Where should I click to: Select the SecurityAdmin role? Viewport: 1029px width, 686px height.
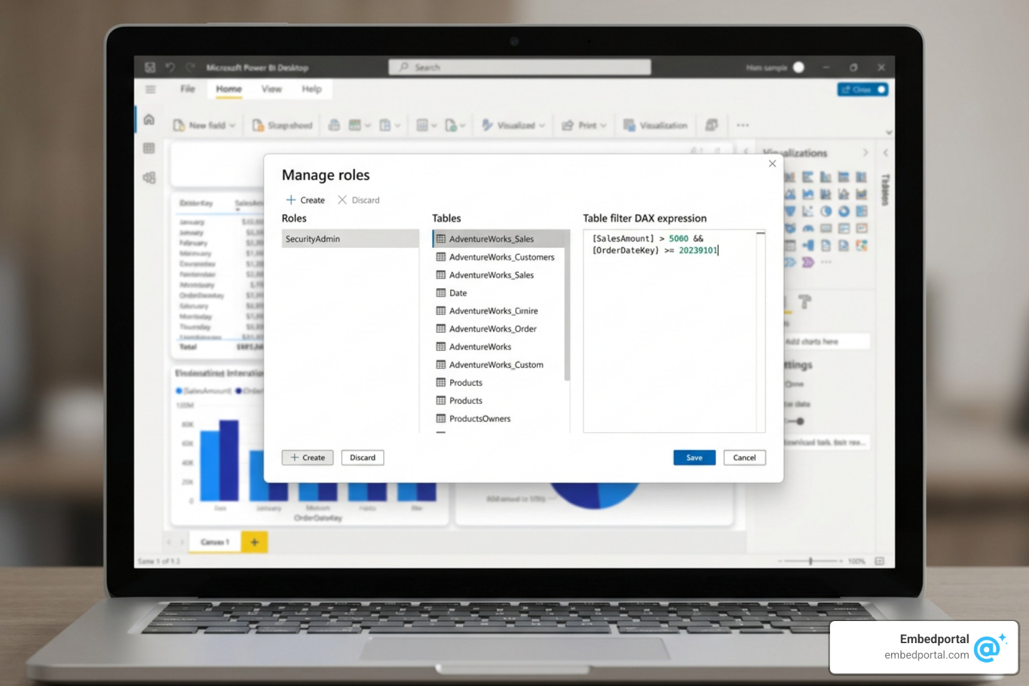350,239
